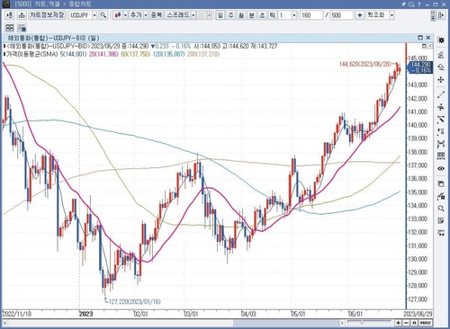Image resolution: width=450 pixels, height=329 pixels.
Task: Close the price sub-chart with the small x
Action: coord(430,46)
